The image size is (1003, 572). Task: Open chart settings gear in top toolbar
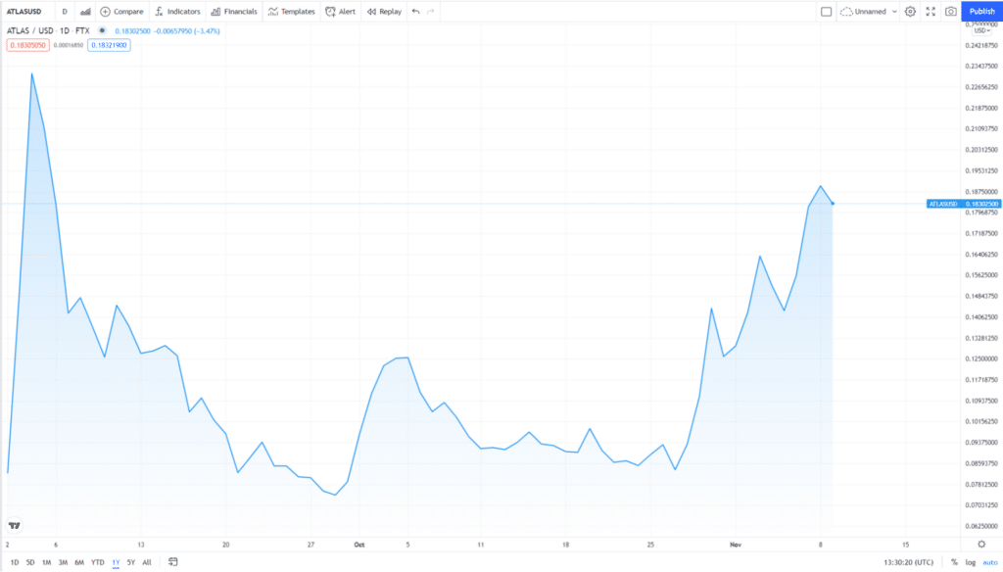pos(910,12)
